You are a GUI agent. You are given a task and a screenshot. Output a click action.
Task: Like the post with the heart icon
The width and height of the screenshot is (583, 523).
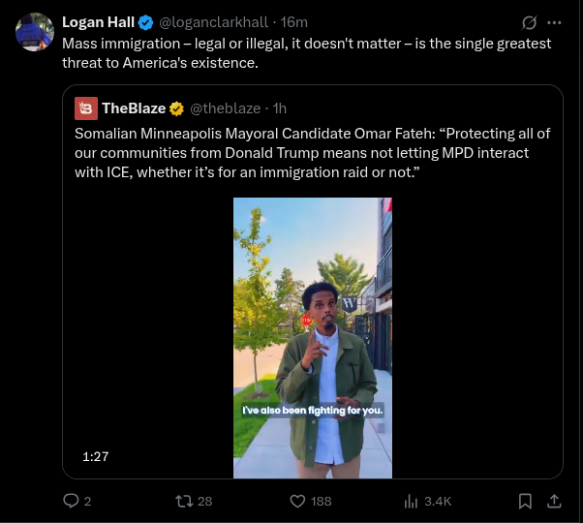coord(297,501)
